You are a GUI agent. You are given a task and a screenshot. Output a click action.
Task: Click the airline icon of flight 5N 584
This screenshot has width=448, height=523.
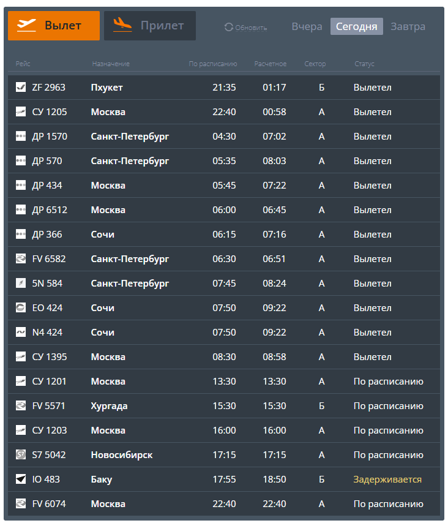click(x=21, y=284)
